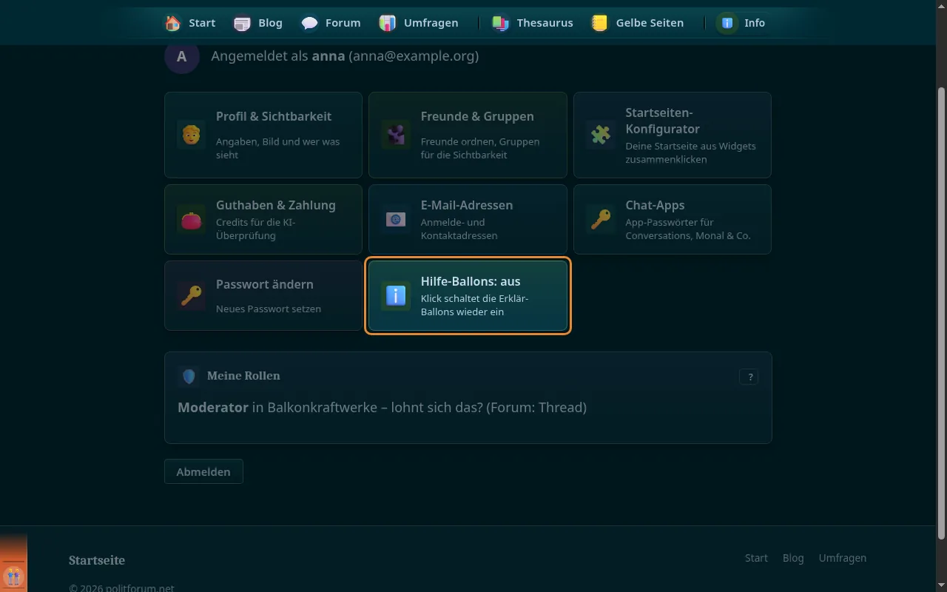Go to the Forum menu item

pyautogui.click(x=343, y=23)
